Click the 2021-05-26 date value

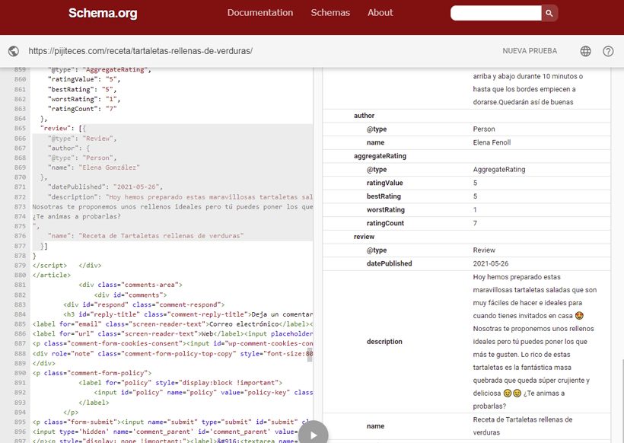(490, 263)
